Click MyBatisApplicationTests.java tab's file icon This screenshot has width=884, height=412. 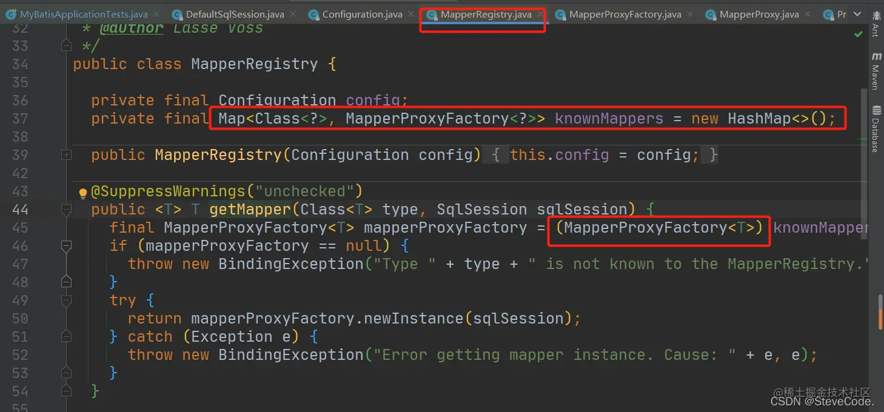(x=11, y=14)
